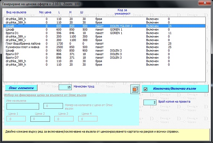Click the Изключва/Включва възли button label
213x143 pixels.
(x=175, y=89)
